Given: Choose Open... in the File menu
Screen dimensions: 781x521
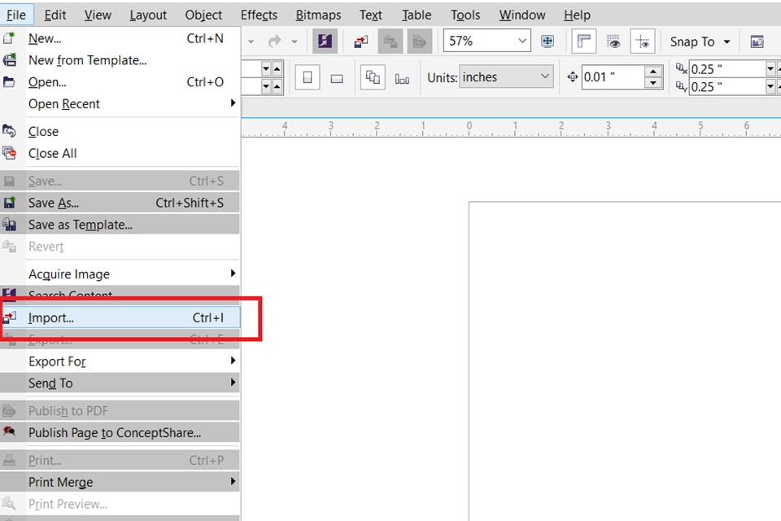Looking at the screenshot, I should 120,81.
